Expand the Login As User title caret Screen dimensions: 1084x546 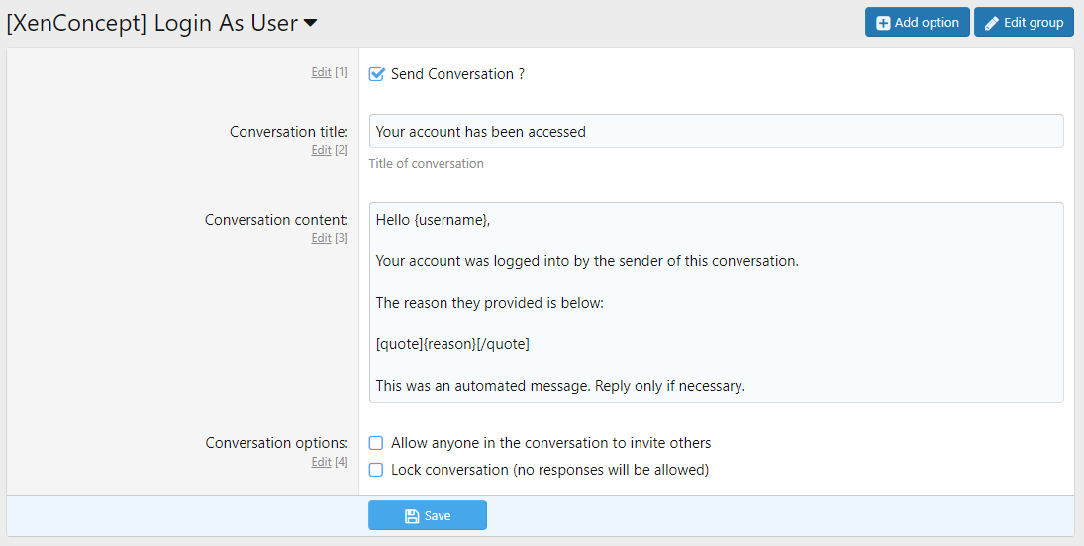pyautogui.click(x=310, y=23)
